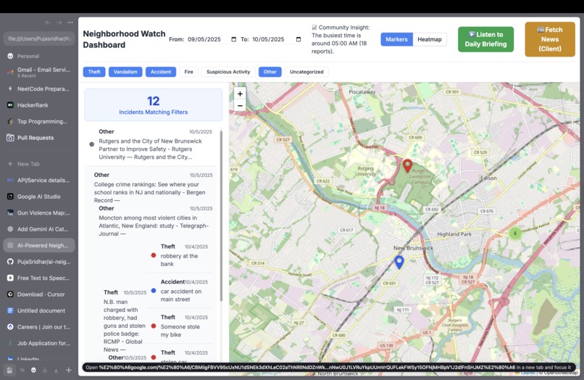
Task: Click the Download - Cursor tab icon
Action: [x=10, y=294]
